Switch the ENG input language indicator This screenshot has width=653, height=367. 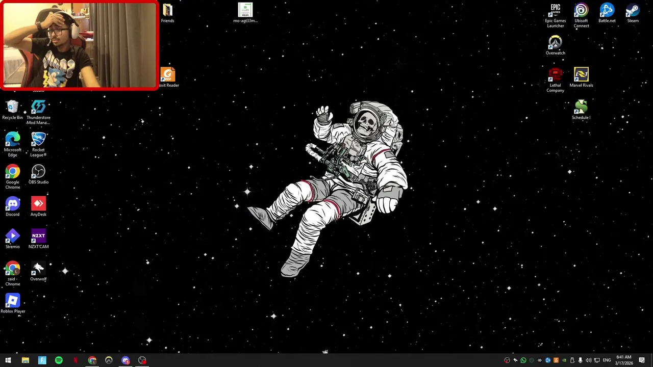tap(607, 360)
